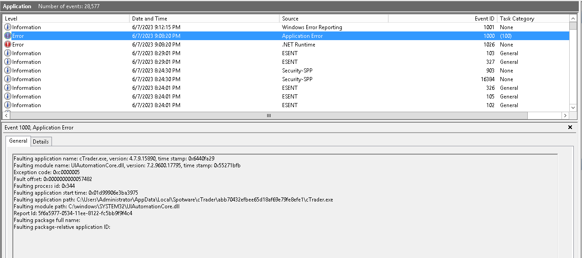Select the ESENT event 103 source cell
This screenshot has width=582, height=258.
point(290,53)
